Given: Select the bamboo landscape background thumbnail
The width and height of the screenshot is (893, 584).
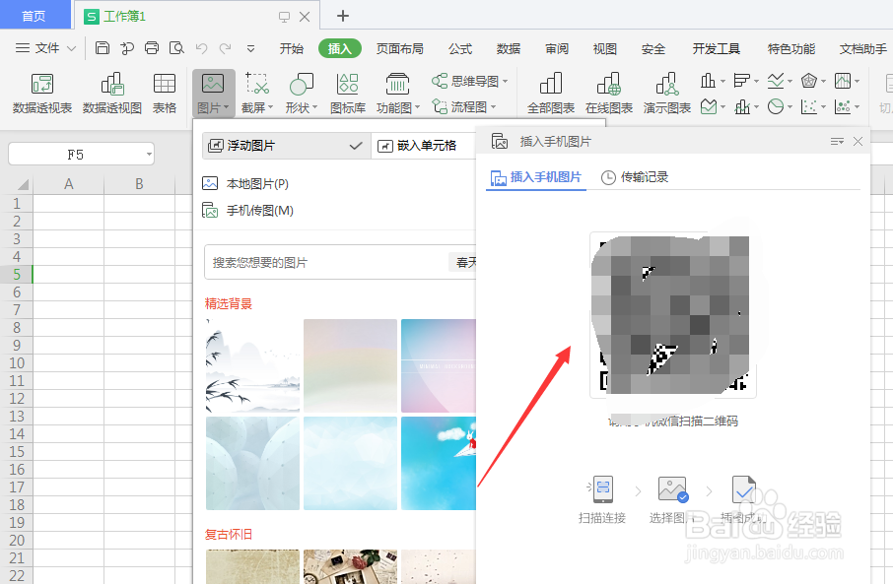Looking at the screenshot, I should [252, 365].
